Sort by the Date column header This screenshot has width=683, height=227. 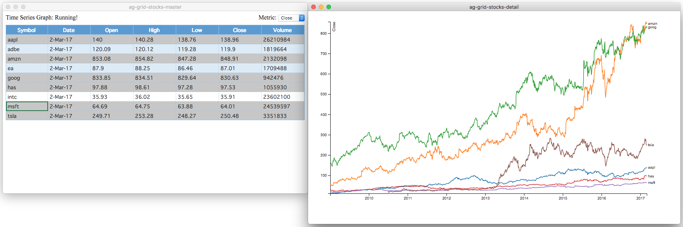coord(69,30)
